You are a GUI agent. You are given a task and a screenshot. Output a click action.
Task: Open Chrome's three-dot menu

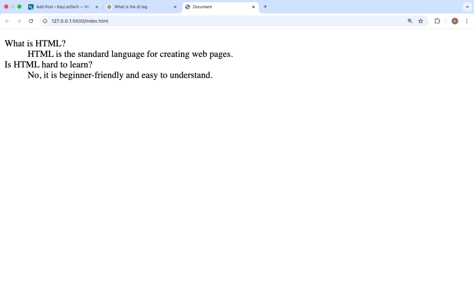click(x=467, y=21)
